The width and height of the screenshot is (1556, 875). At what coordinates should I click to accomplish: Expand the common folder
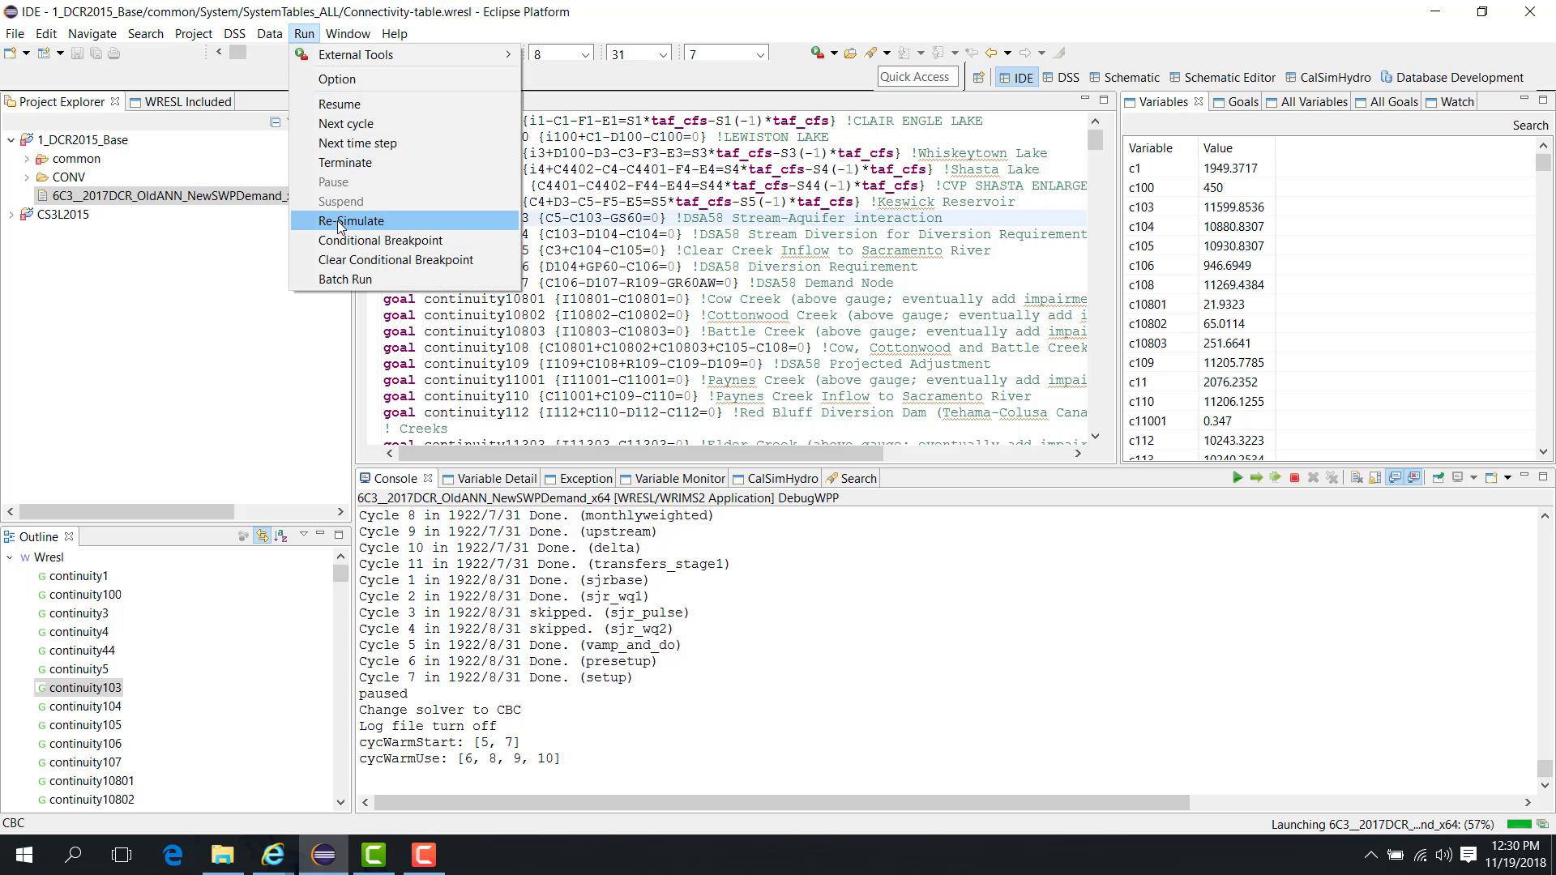(27, 159)
